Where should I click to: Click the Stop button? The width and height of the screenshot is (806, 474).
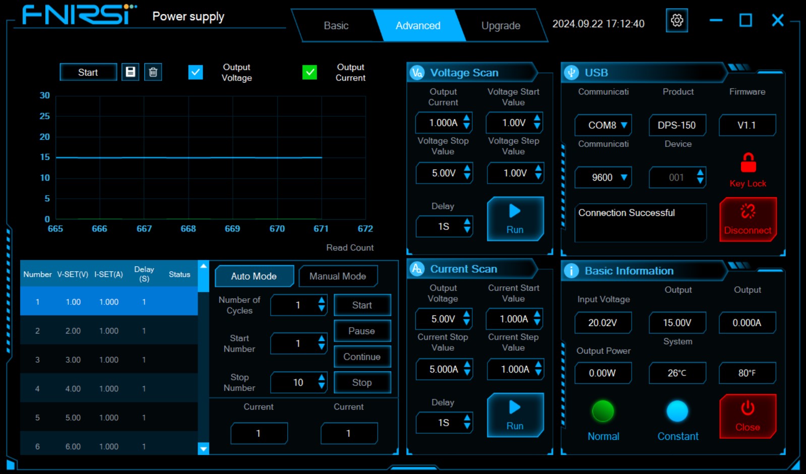click(362, 382)
